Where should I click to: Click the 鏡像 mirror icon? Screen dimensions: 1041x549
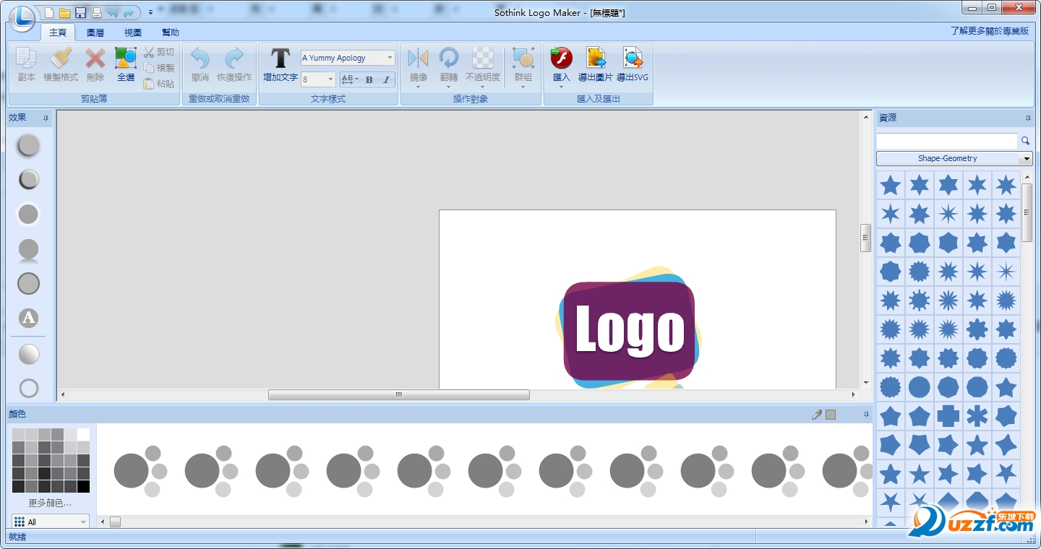pyautogui.click(x=419, y=59)
